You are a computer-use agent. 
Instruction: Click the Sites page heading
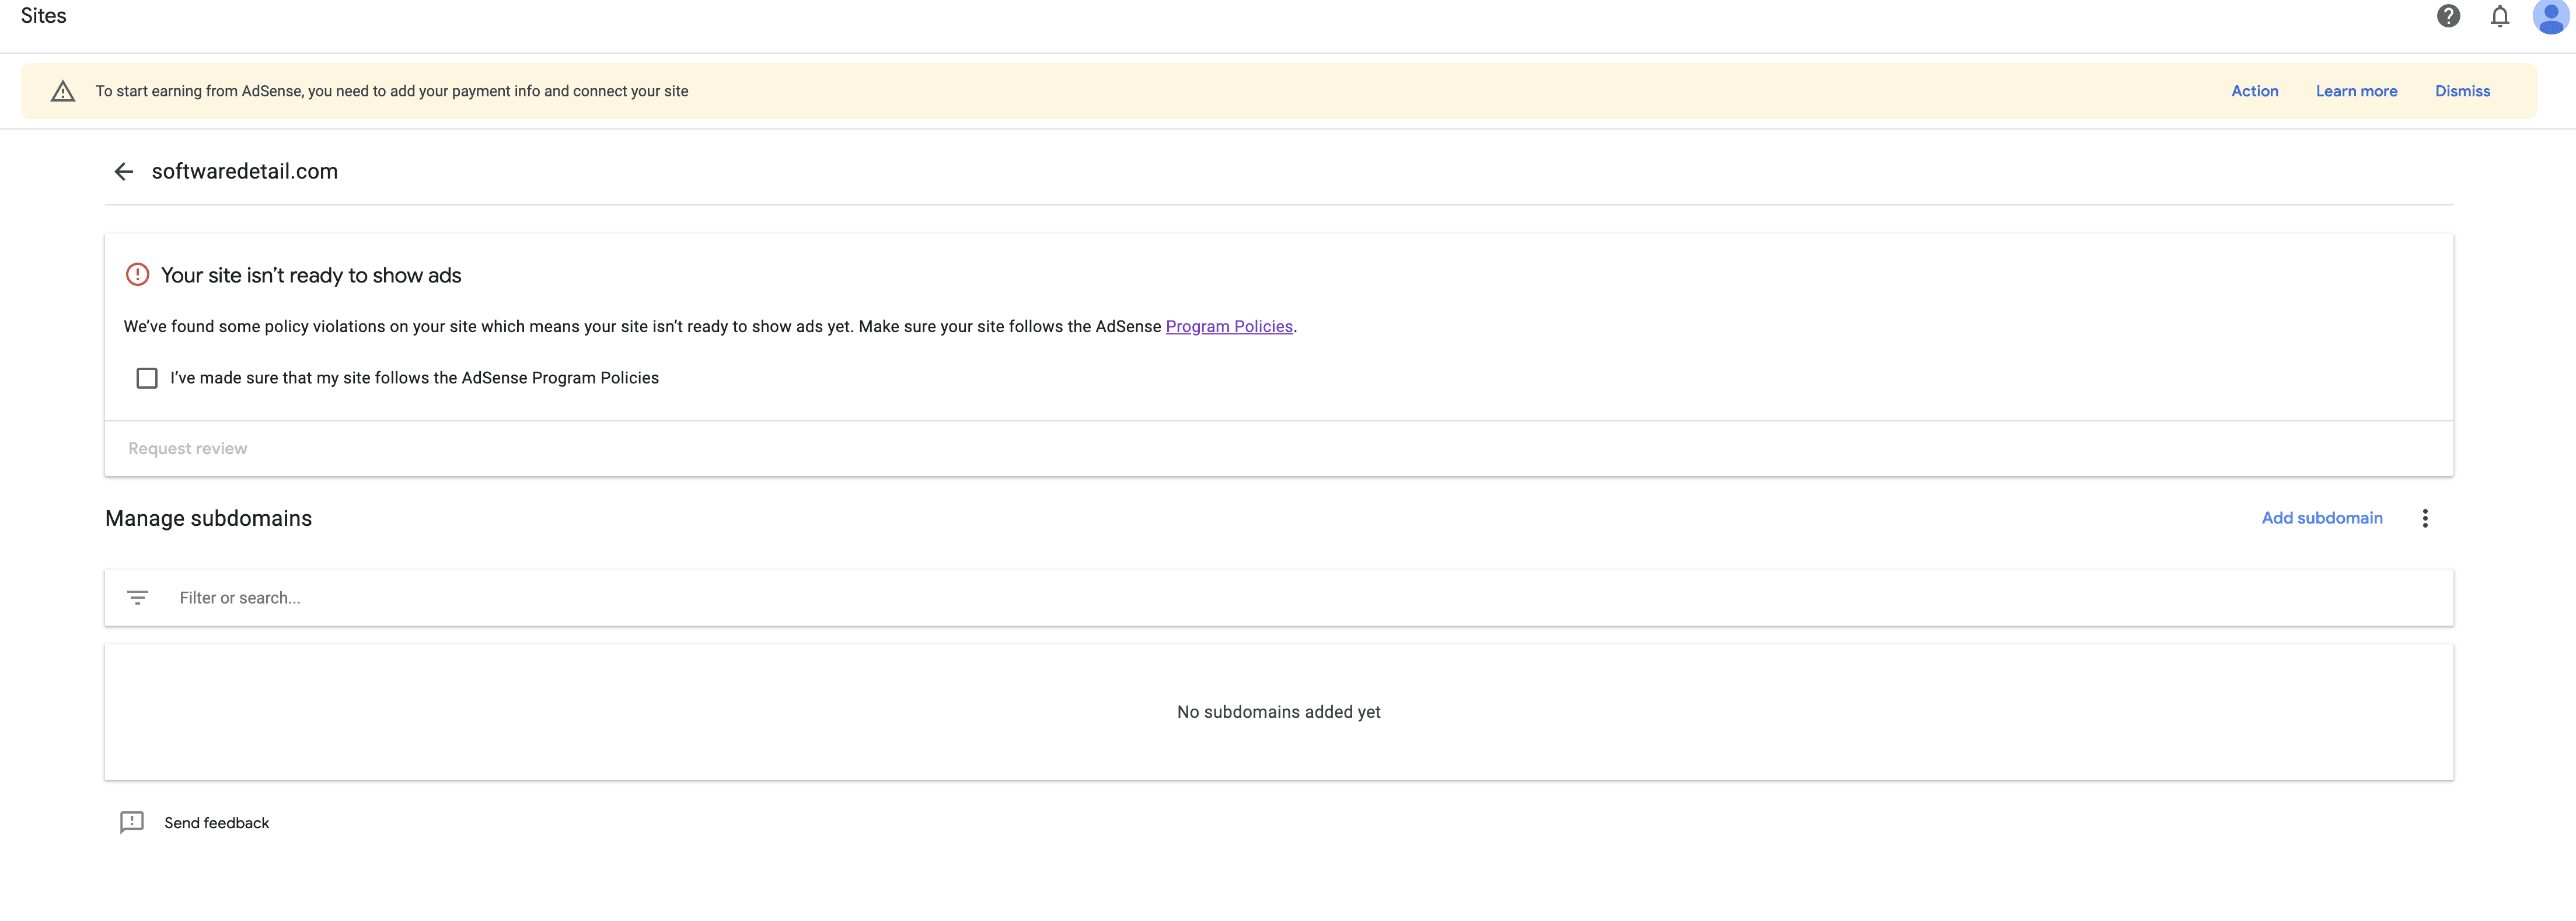pos(43,16)
